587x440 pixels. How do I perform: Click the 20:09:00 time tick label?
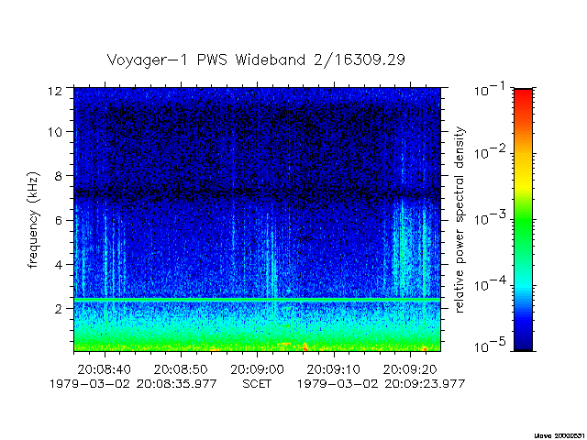pos(257,369)
